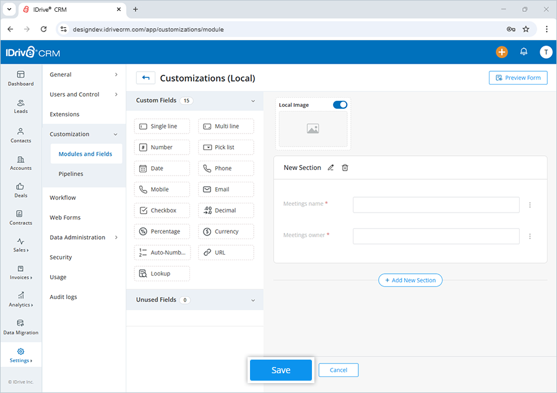
Task: Click the Accounts sidebar icon
Action: 20,164
